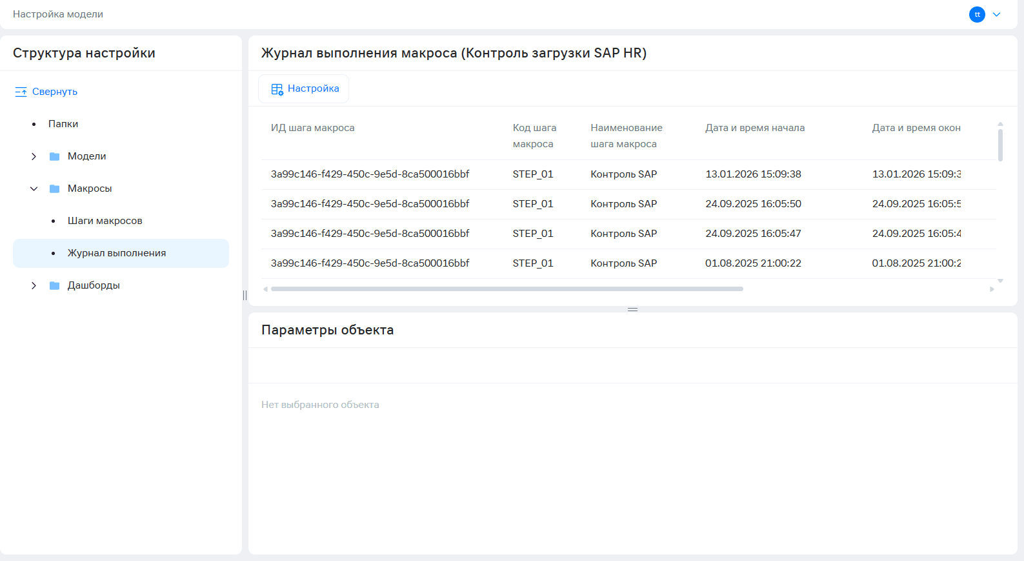Click the start date 01.08.2025 21:00:22 cell
The height and width of the screenshot is (561, 1024).
753,263
